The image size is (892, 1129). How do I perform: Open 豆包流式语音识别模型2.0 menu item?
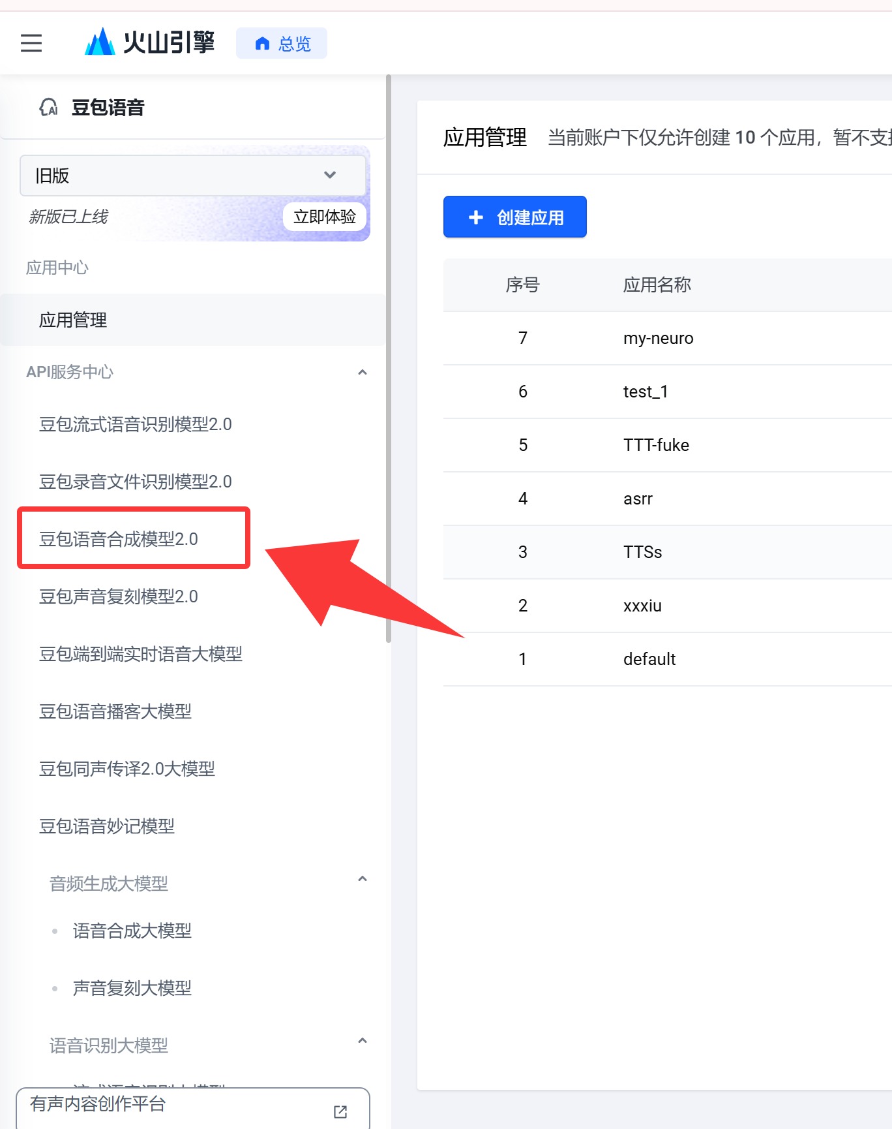pyautogui.click(x=136, y=424)
